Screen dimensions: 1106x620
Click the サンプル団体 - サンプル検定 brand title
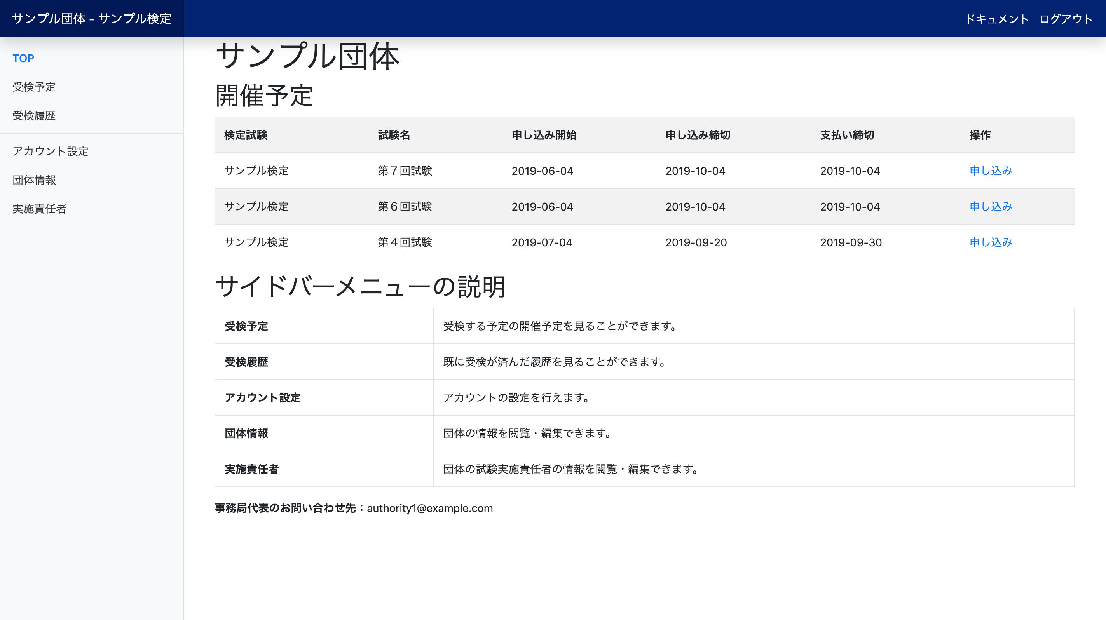tap(92, 18)
